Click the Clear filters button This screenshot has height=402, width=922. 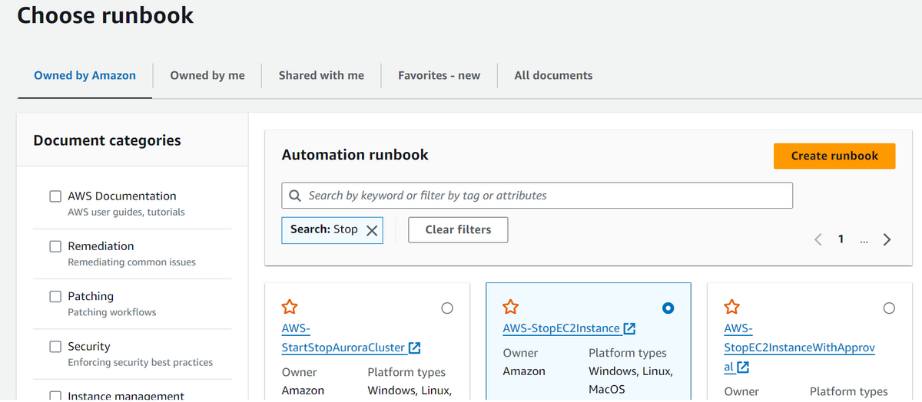(458, 229)
